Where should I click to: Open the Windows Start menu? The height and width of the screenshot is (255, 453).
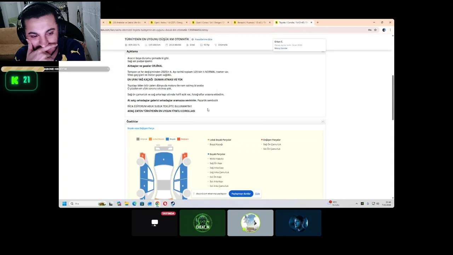point(64,204)
